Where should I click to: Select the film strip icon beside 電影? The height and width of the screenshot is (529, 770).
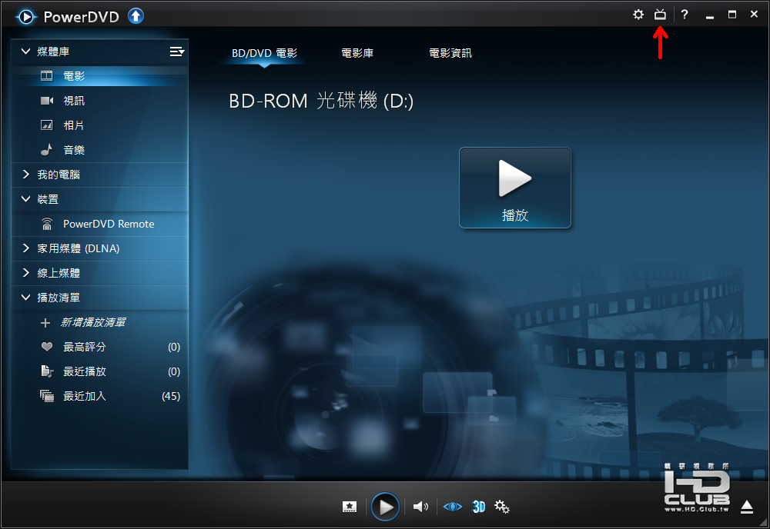tap(47, 75)
